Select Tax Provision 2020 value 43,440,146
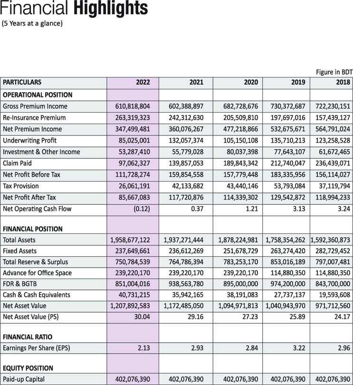353x385 pixels. pyautogui.click(x=242, y=186)
